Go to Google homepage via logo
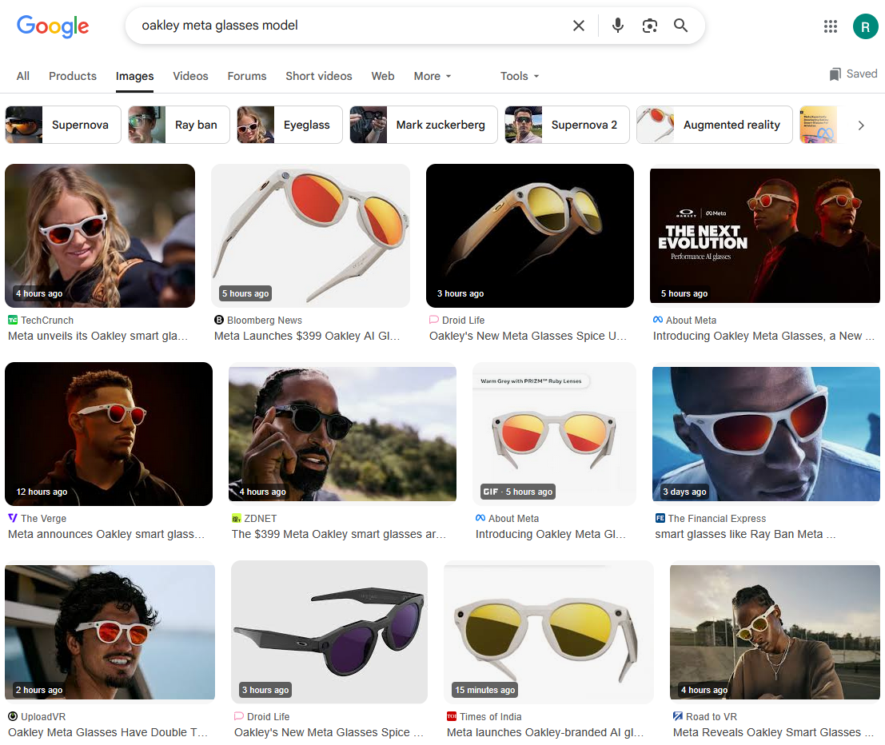 pyautogui.click(x=53, y=26)
